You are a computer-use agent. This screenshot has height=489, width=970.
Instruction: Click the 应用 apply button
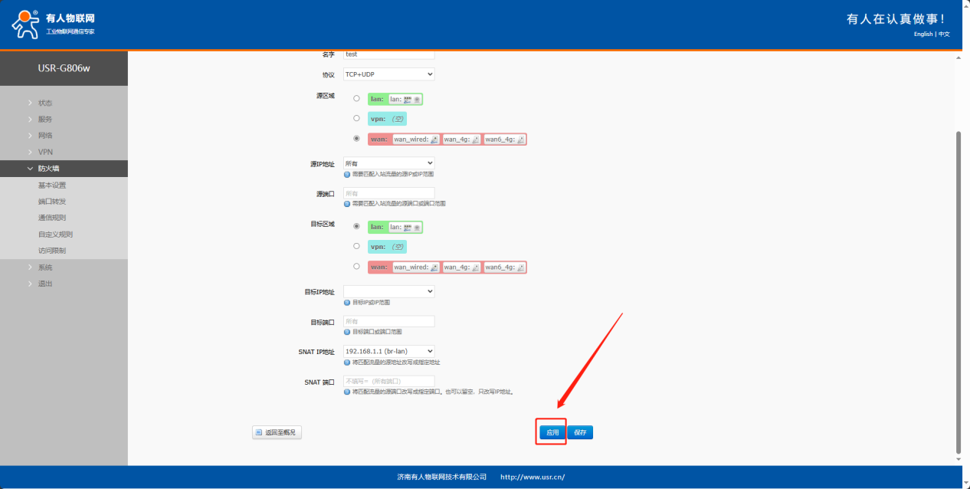[x=552, y=432]
